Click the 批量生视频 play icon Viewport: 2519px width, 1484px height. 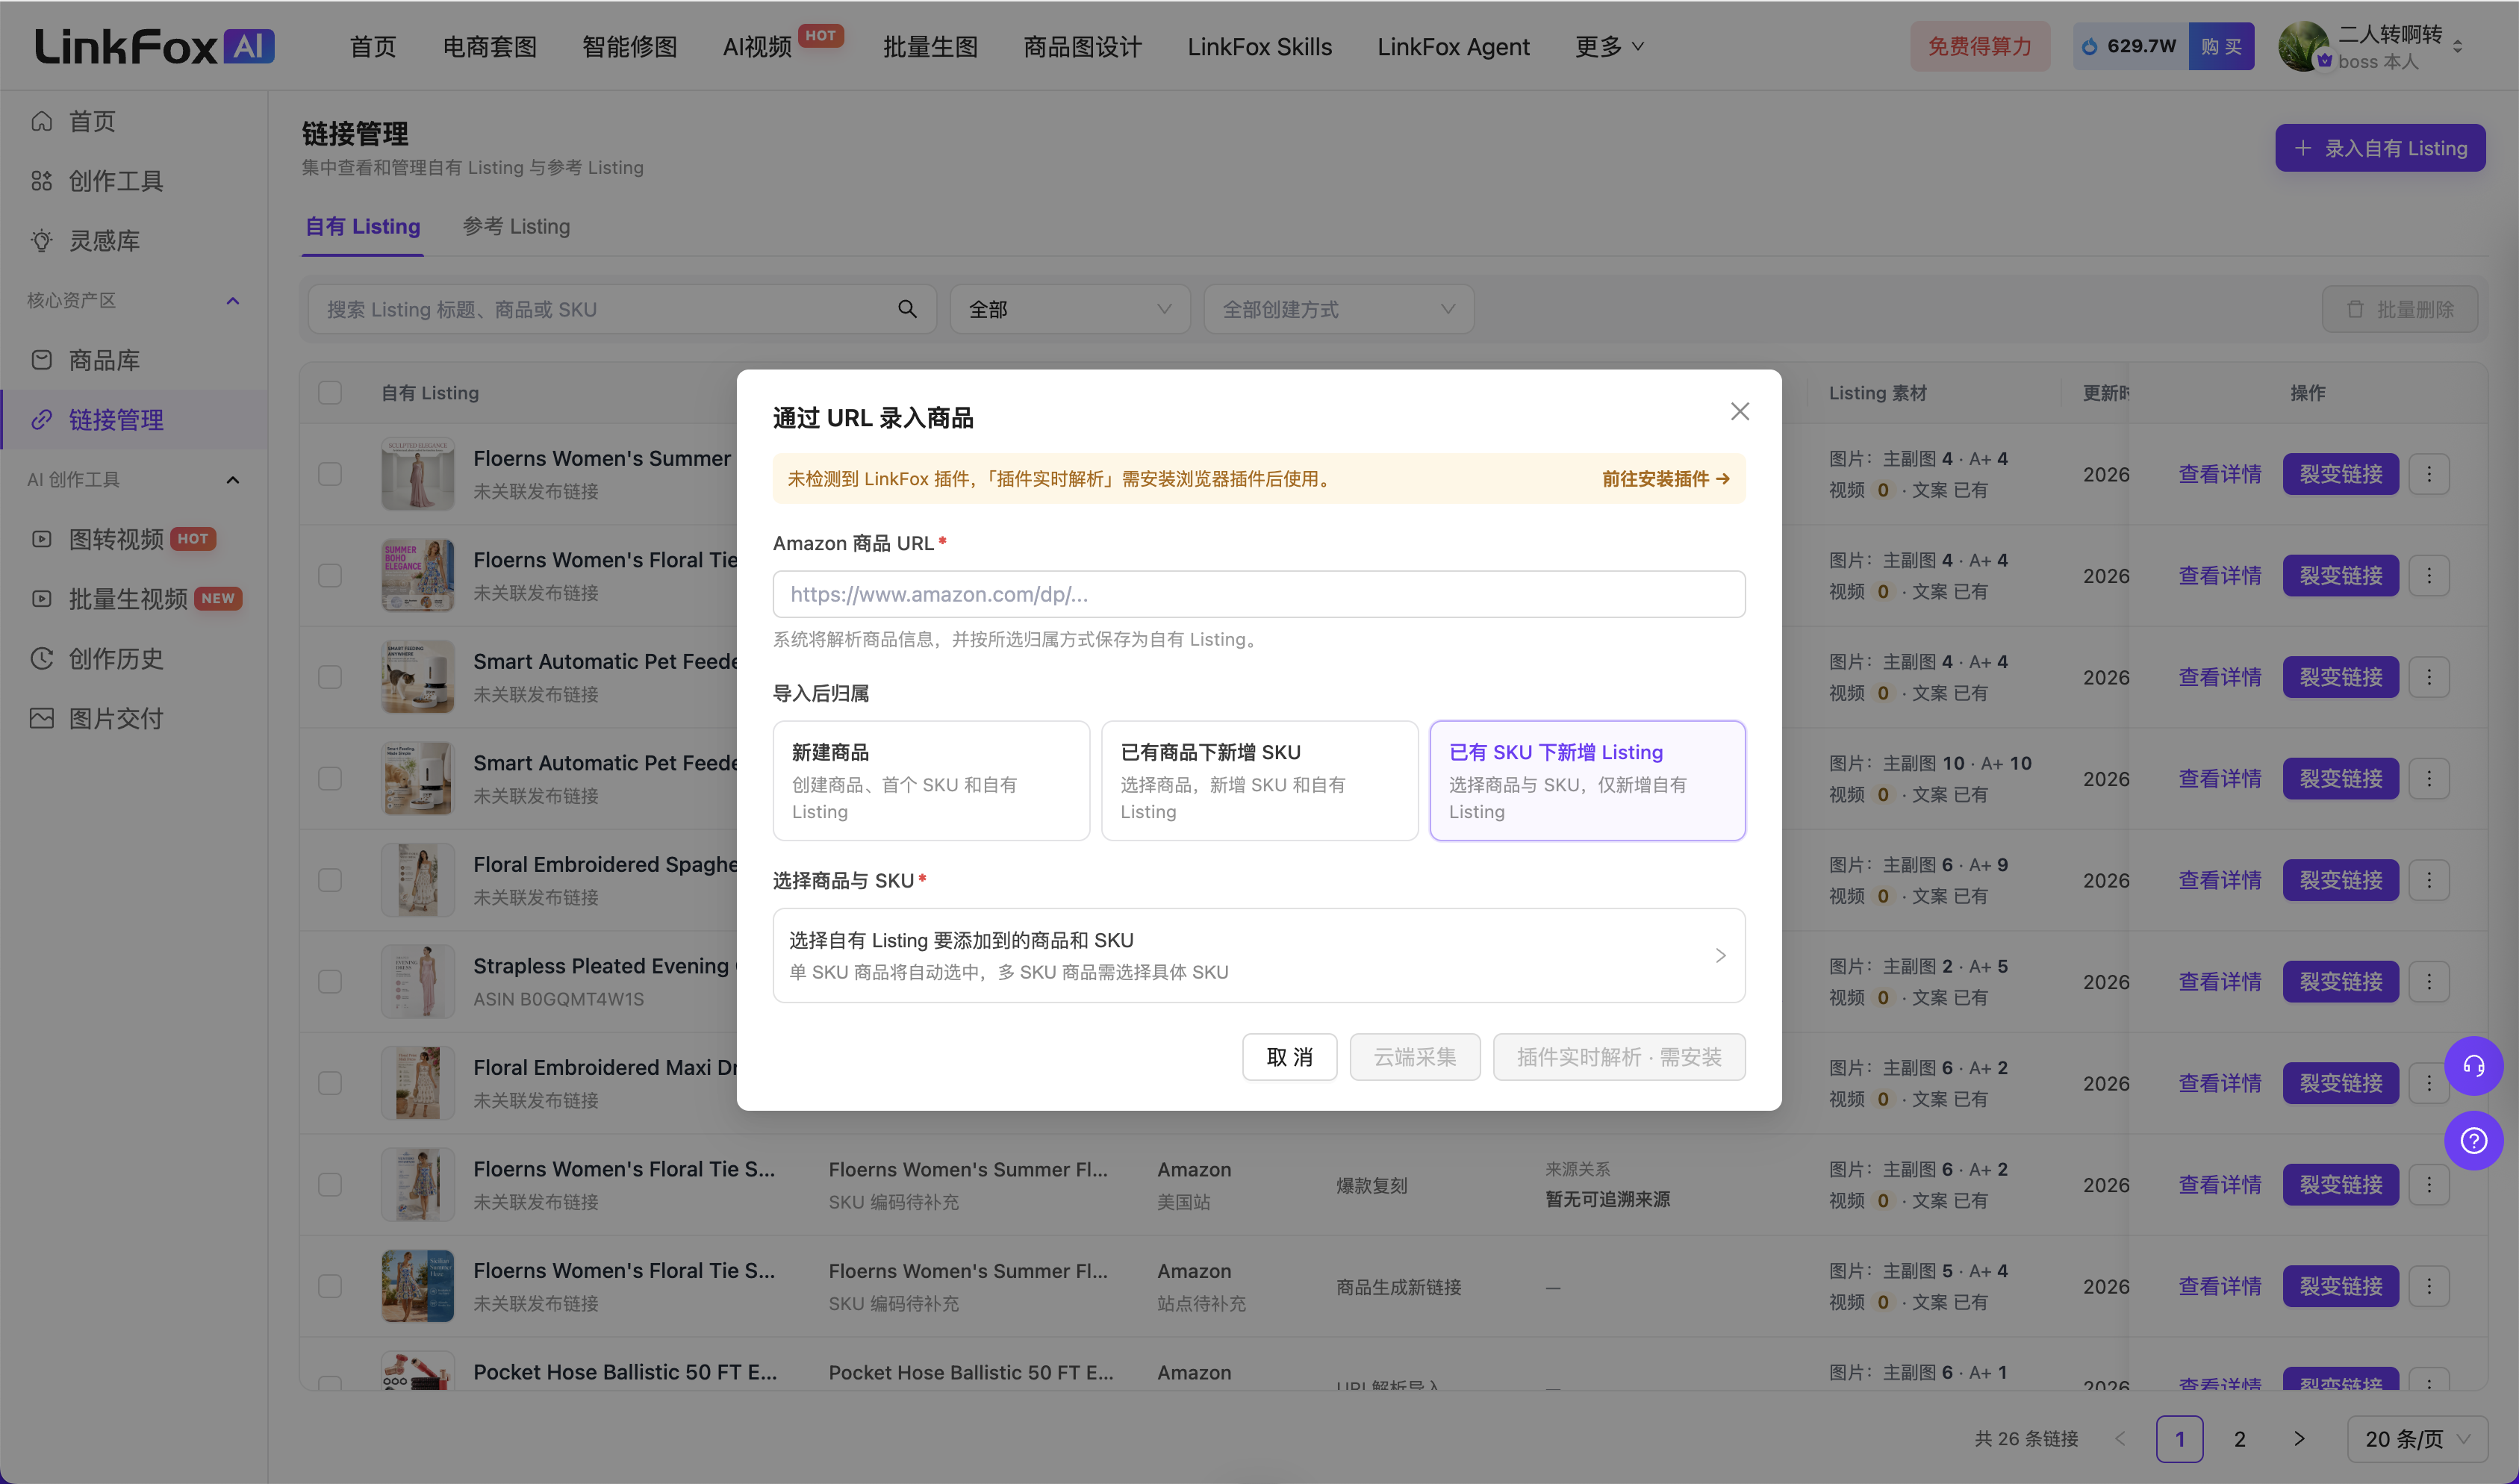41,599
